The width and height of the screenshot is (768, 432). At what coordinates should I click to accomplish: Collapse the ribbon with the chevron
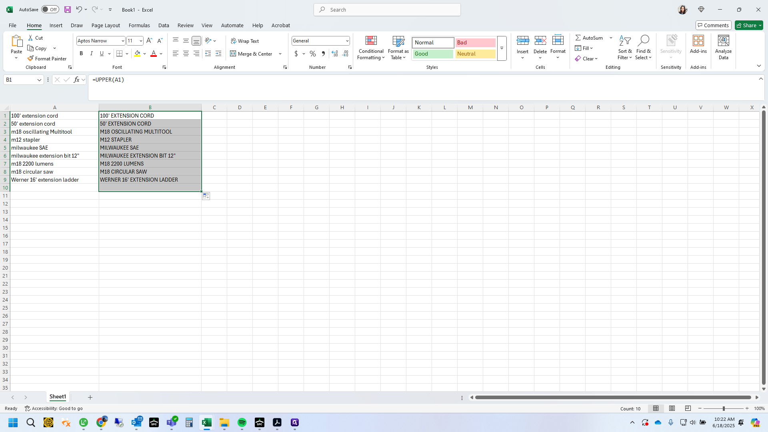[x=759, y=66]
